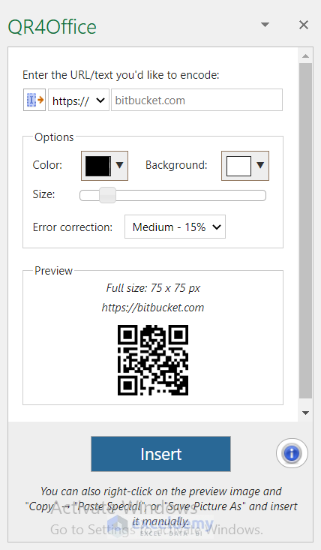Expand the Background color picker arrow
Viewport: 321px width, 550px height.
point(260,165)
